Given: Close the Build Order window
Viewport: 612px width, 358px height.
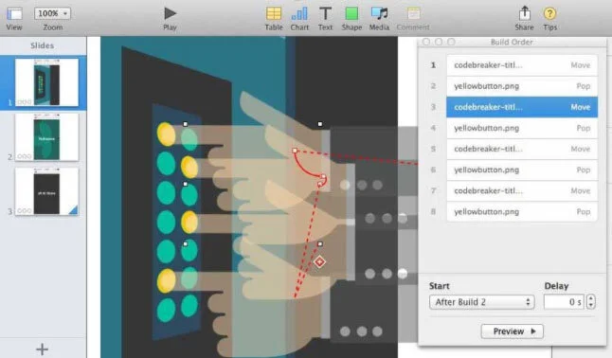Looking at the screenshot, I should (x=426, y=42).
